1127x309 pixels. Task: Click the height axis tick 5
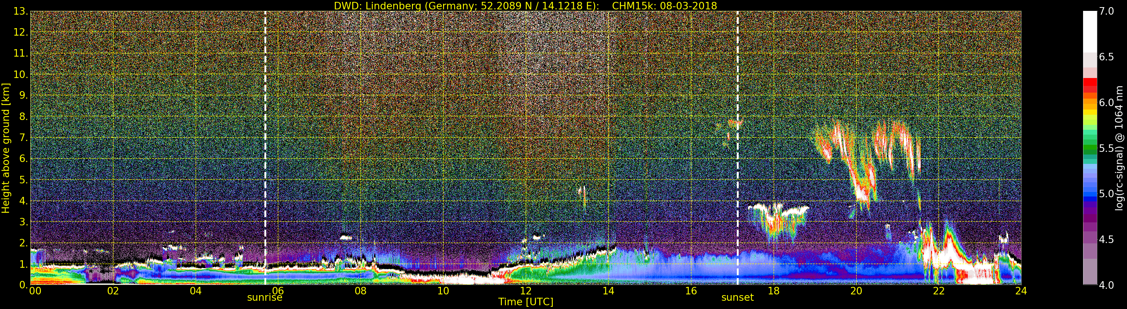click(x=23, y=180)
